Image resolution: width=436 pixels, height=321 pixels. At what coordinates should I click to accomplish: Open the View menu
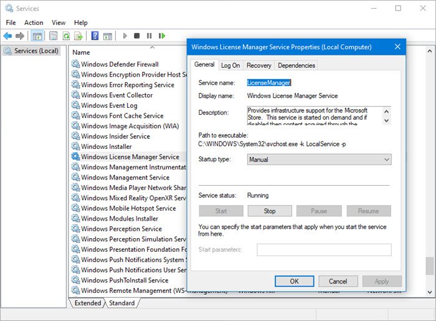pos(59,22)
